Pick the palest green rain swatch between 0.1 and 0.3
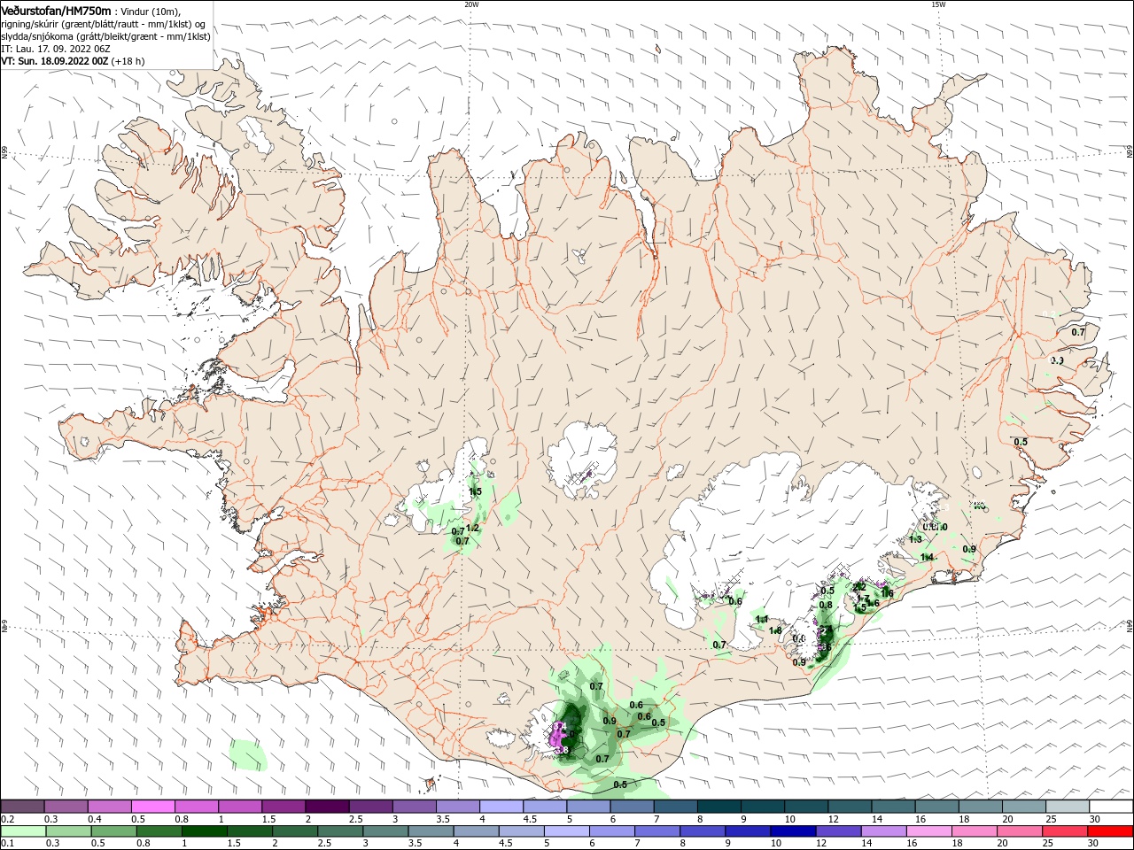This screenshot has width=1134, height=850. coord(22,831)
